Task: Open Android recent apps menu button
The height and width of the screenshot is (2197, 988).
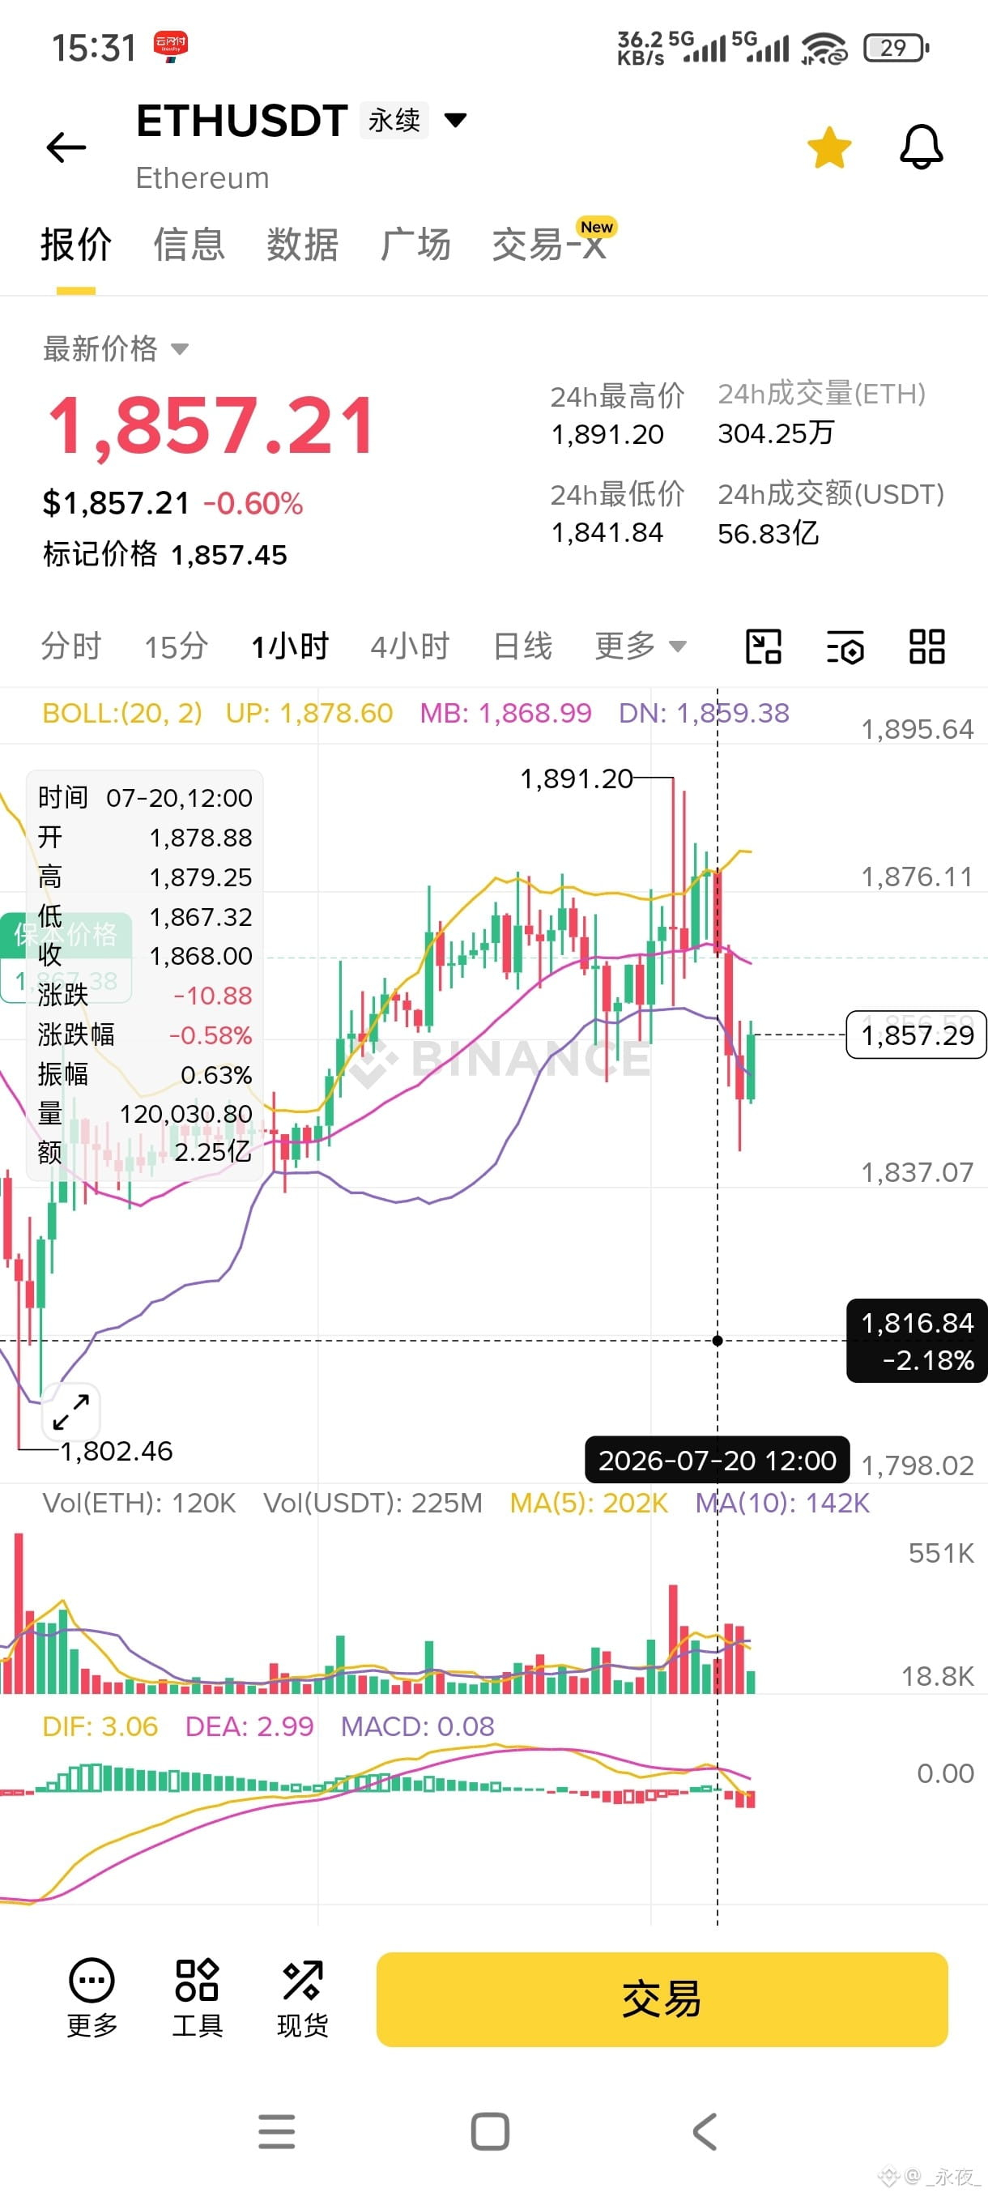Action: 276,2131
